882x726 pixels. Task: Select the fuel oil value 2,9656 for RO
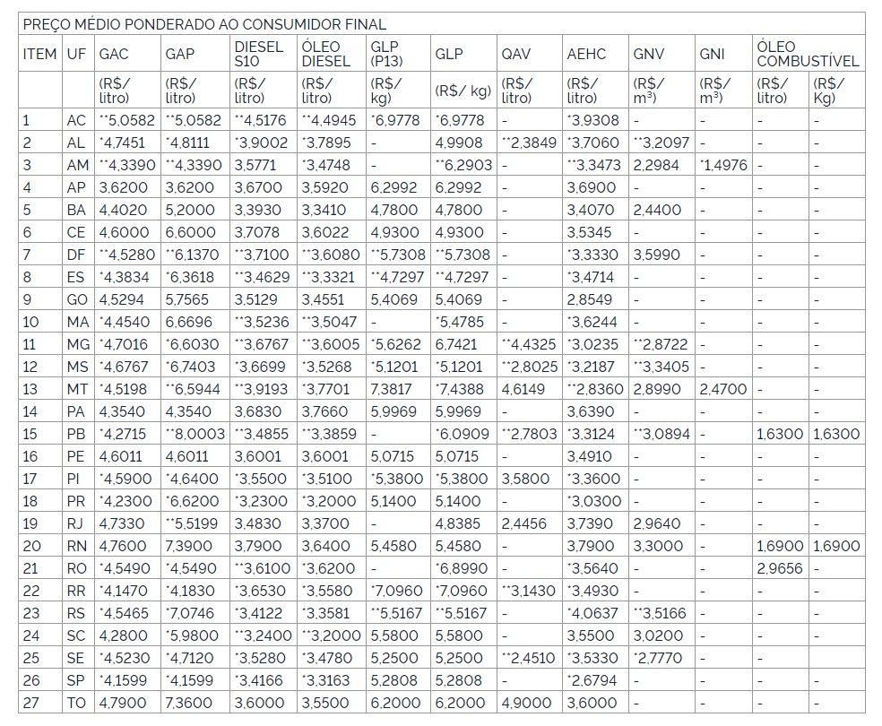(x=779, y=568)
